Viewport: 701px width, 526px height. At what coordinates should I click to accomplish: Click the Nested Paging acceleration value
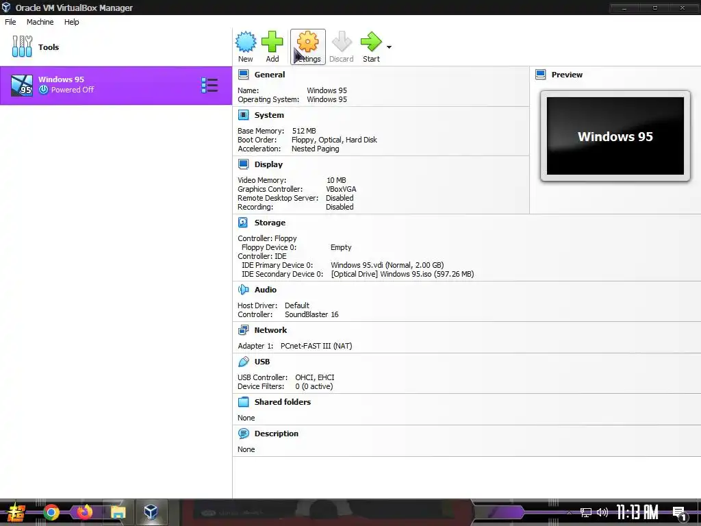(315, 149)
